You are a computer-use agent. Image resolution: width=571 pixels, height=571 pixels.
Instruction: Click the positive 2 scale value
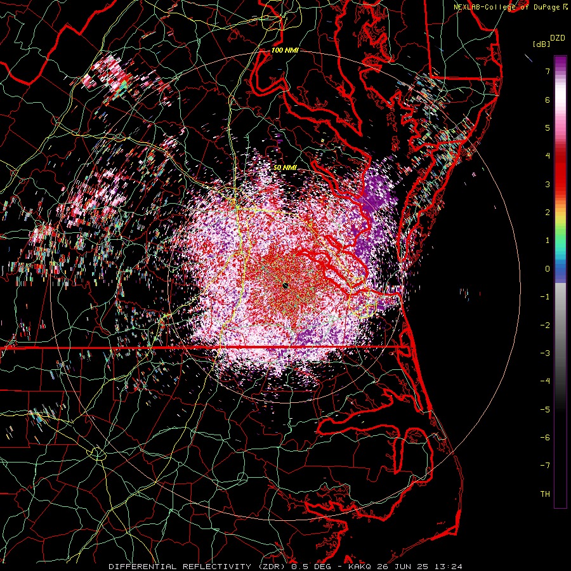(x=548, y=213)
